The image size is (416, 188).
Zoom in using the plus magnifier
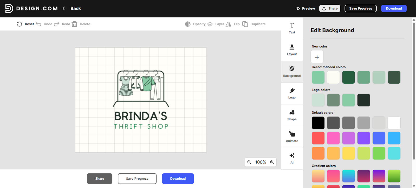coord(272,162)
